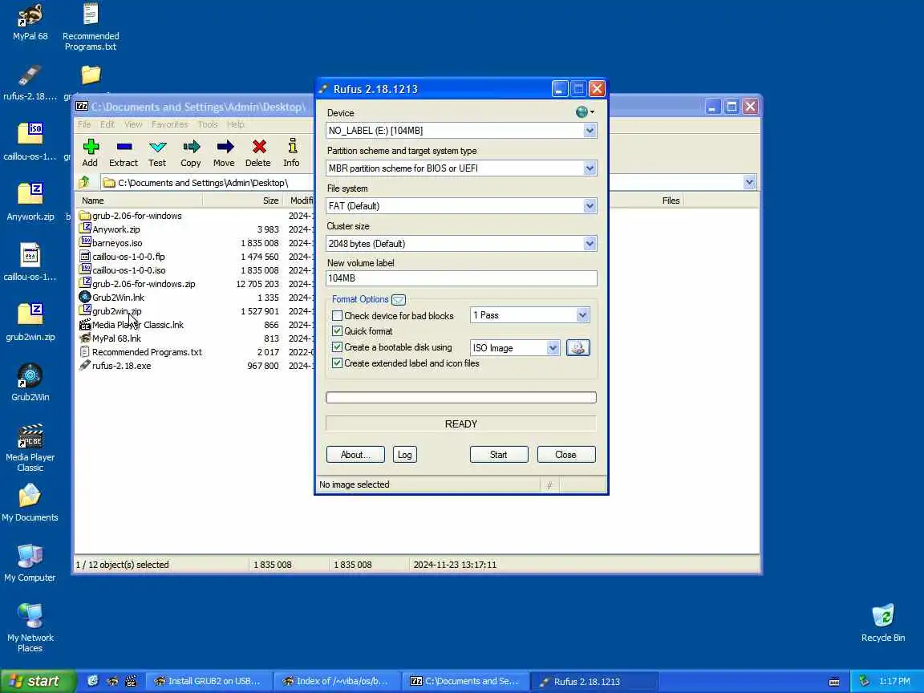This screenshot has width=924, height=693.
Task: Select rufus-2.18 exe icon on desktop
Action: click(x=30, y=83)
